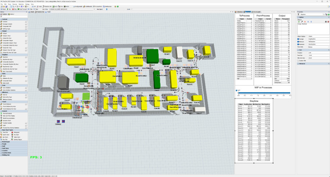Click the Step button
Viewport: 330px width, 177px height.
pos(36,9)
